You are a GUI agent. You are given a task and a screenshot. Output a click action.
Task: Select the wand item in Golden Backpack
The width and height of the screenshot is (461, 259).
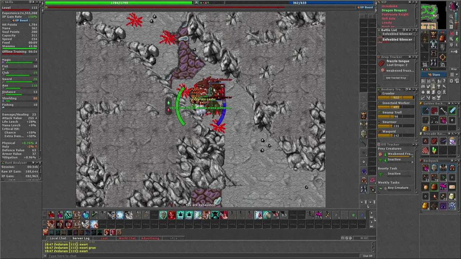pos(425,110)
